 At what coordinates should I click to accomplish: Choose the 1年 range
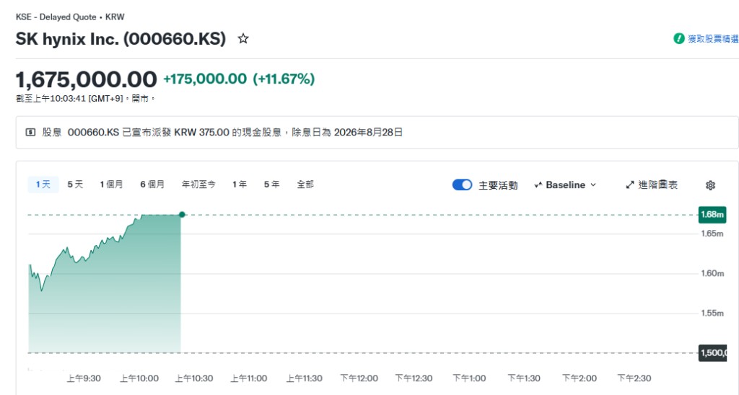pos(240,185)
